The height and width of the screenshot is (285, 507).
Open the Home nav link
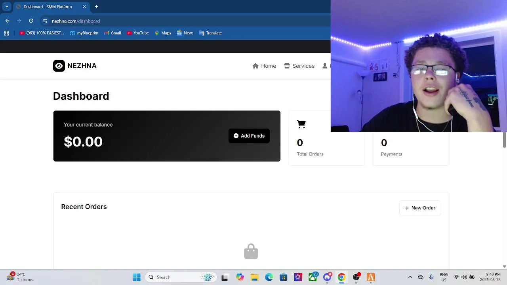264,66
